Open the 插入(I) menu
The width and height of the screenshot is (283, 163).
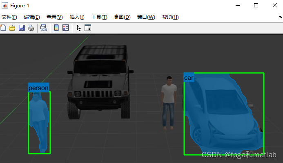pyautogui.click(x=77, y=17)
